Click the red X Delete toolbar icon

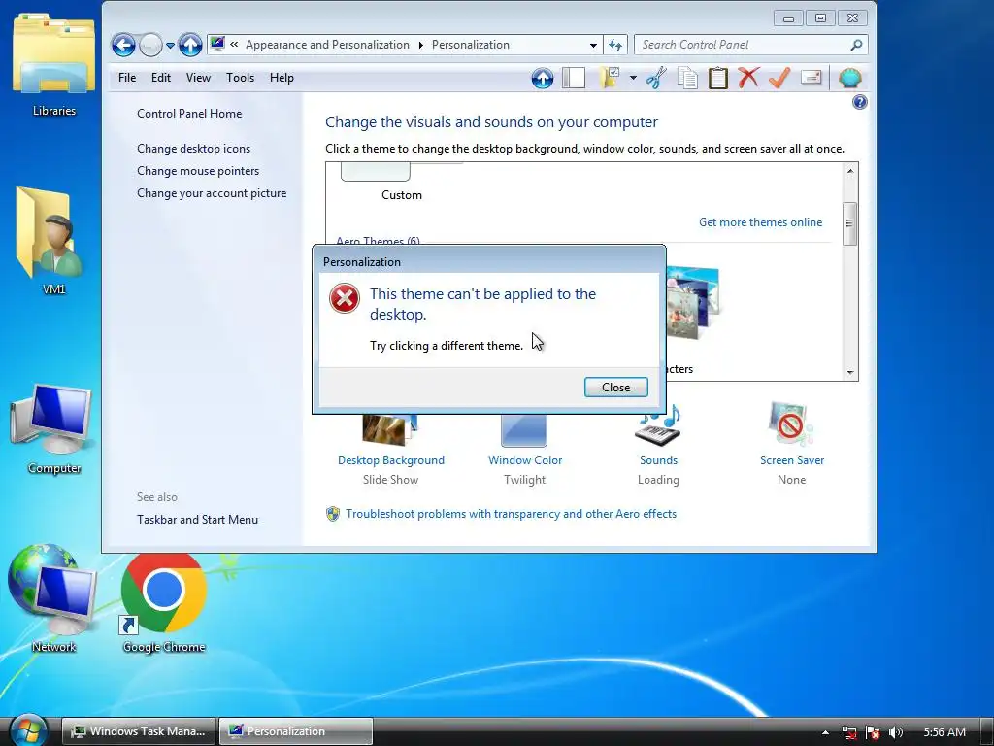[x=748, y=78]
